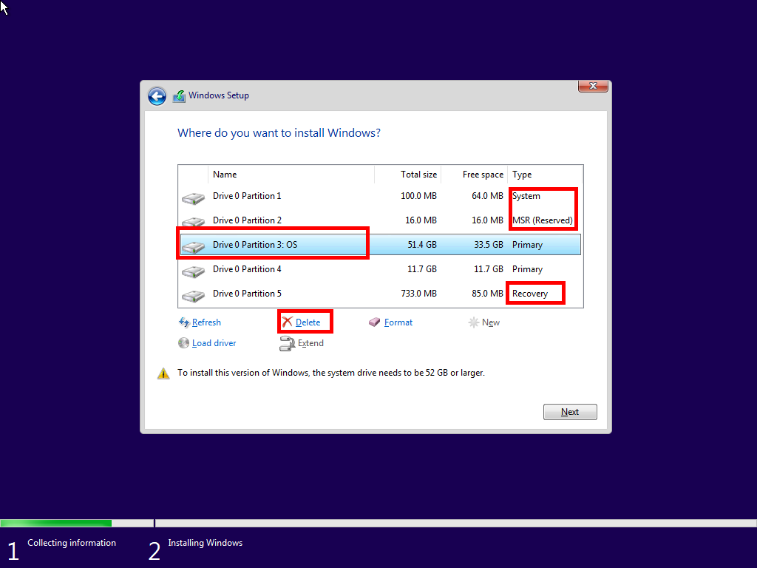The image size is (757, 568).
Task: Click the Extend link
Action: [310, 343]
